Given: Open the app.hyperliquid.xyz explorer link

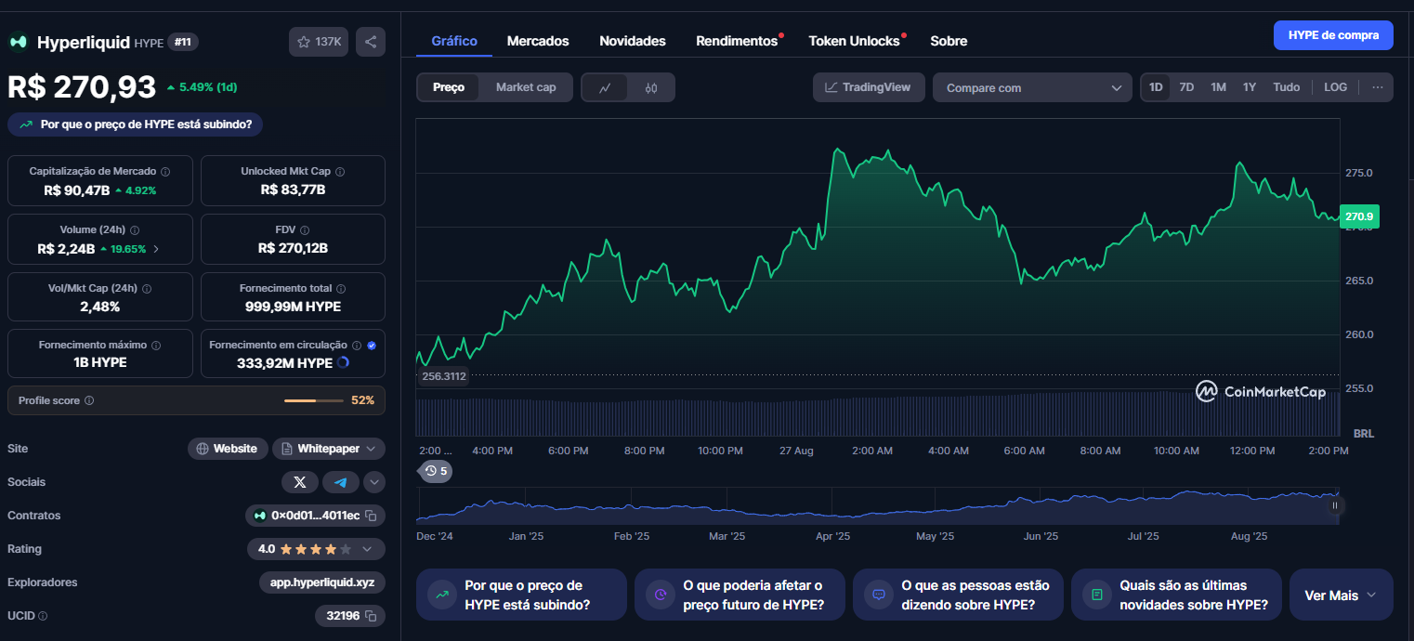Looking at the screenshot, I should pos(322,582).
